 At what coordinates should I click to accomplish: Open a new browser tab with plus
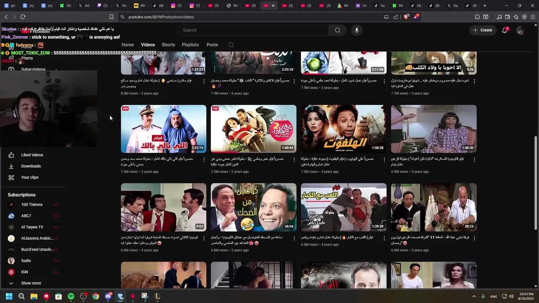pos(485,5)
